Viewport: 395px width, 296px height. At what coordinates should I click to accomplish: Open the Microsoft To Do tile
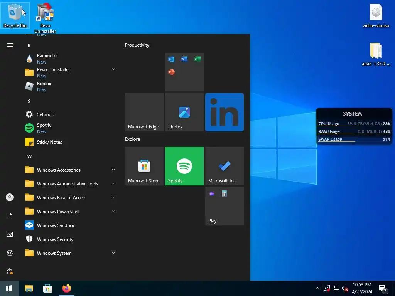[225, 166]
